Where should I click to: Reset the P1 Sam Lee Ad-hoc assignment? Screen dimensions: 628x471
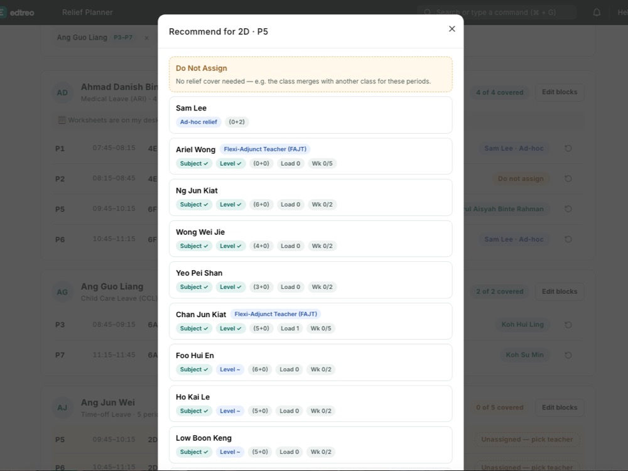point(568,149)
